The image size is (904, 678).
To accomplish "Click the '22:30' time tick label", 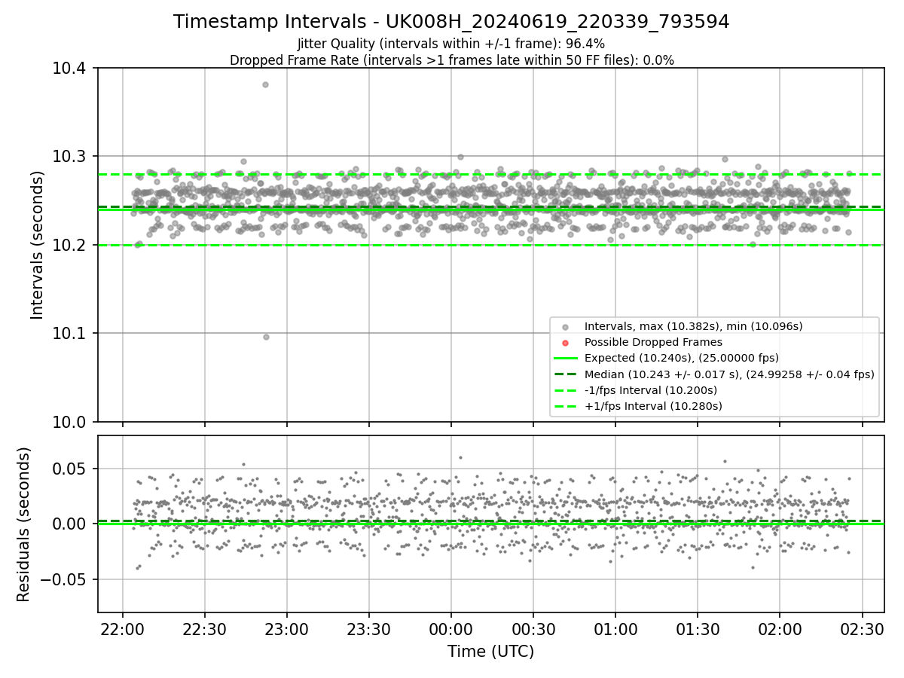I will [205, 629].
